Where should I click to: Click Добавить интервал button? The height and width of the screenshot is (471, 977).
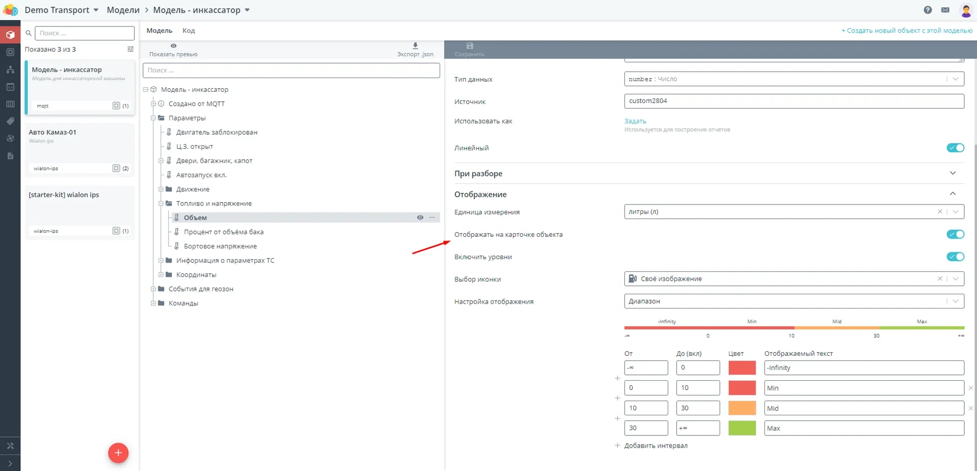click(655, 446)
